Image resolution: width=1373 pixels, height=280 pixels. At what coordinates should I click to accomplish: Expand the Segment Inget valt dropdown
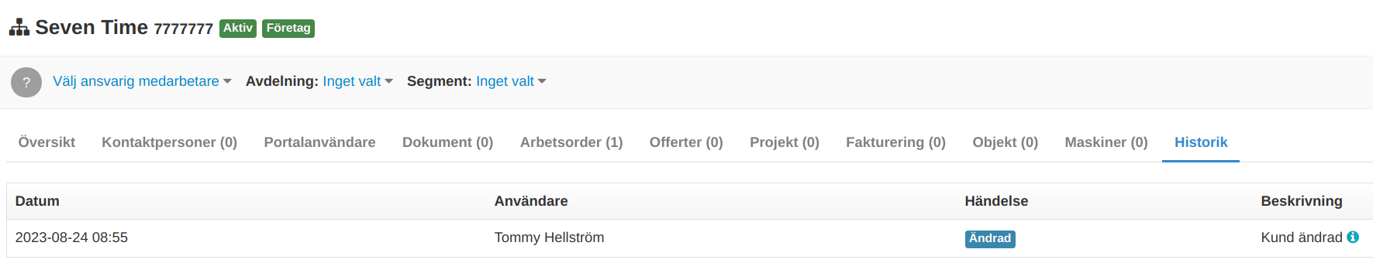coord(511,81)
